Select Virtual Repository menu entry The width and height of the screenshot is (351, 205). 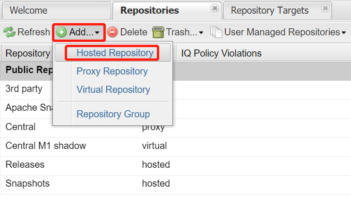pos(113,90)
